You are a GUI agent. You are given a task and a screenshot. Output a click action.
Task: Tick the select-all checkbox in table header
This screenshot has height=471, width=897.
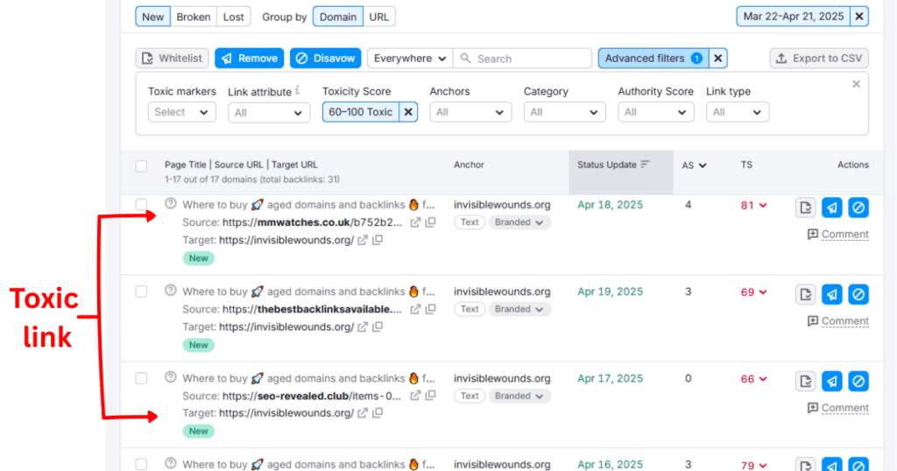pyautogui.click(x=141, y=166)
